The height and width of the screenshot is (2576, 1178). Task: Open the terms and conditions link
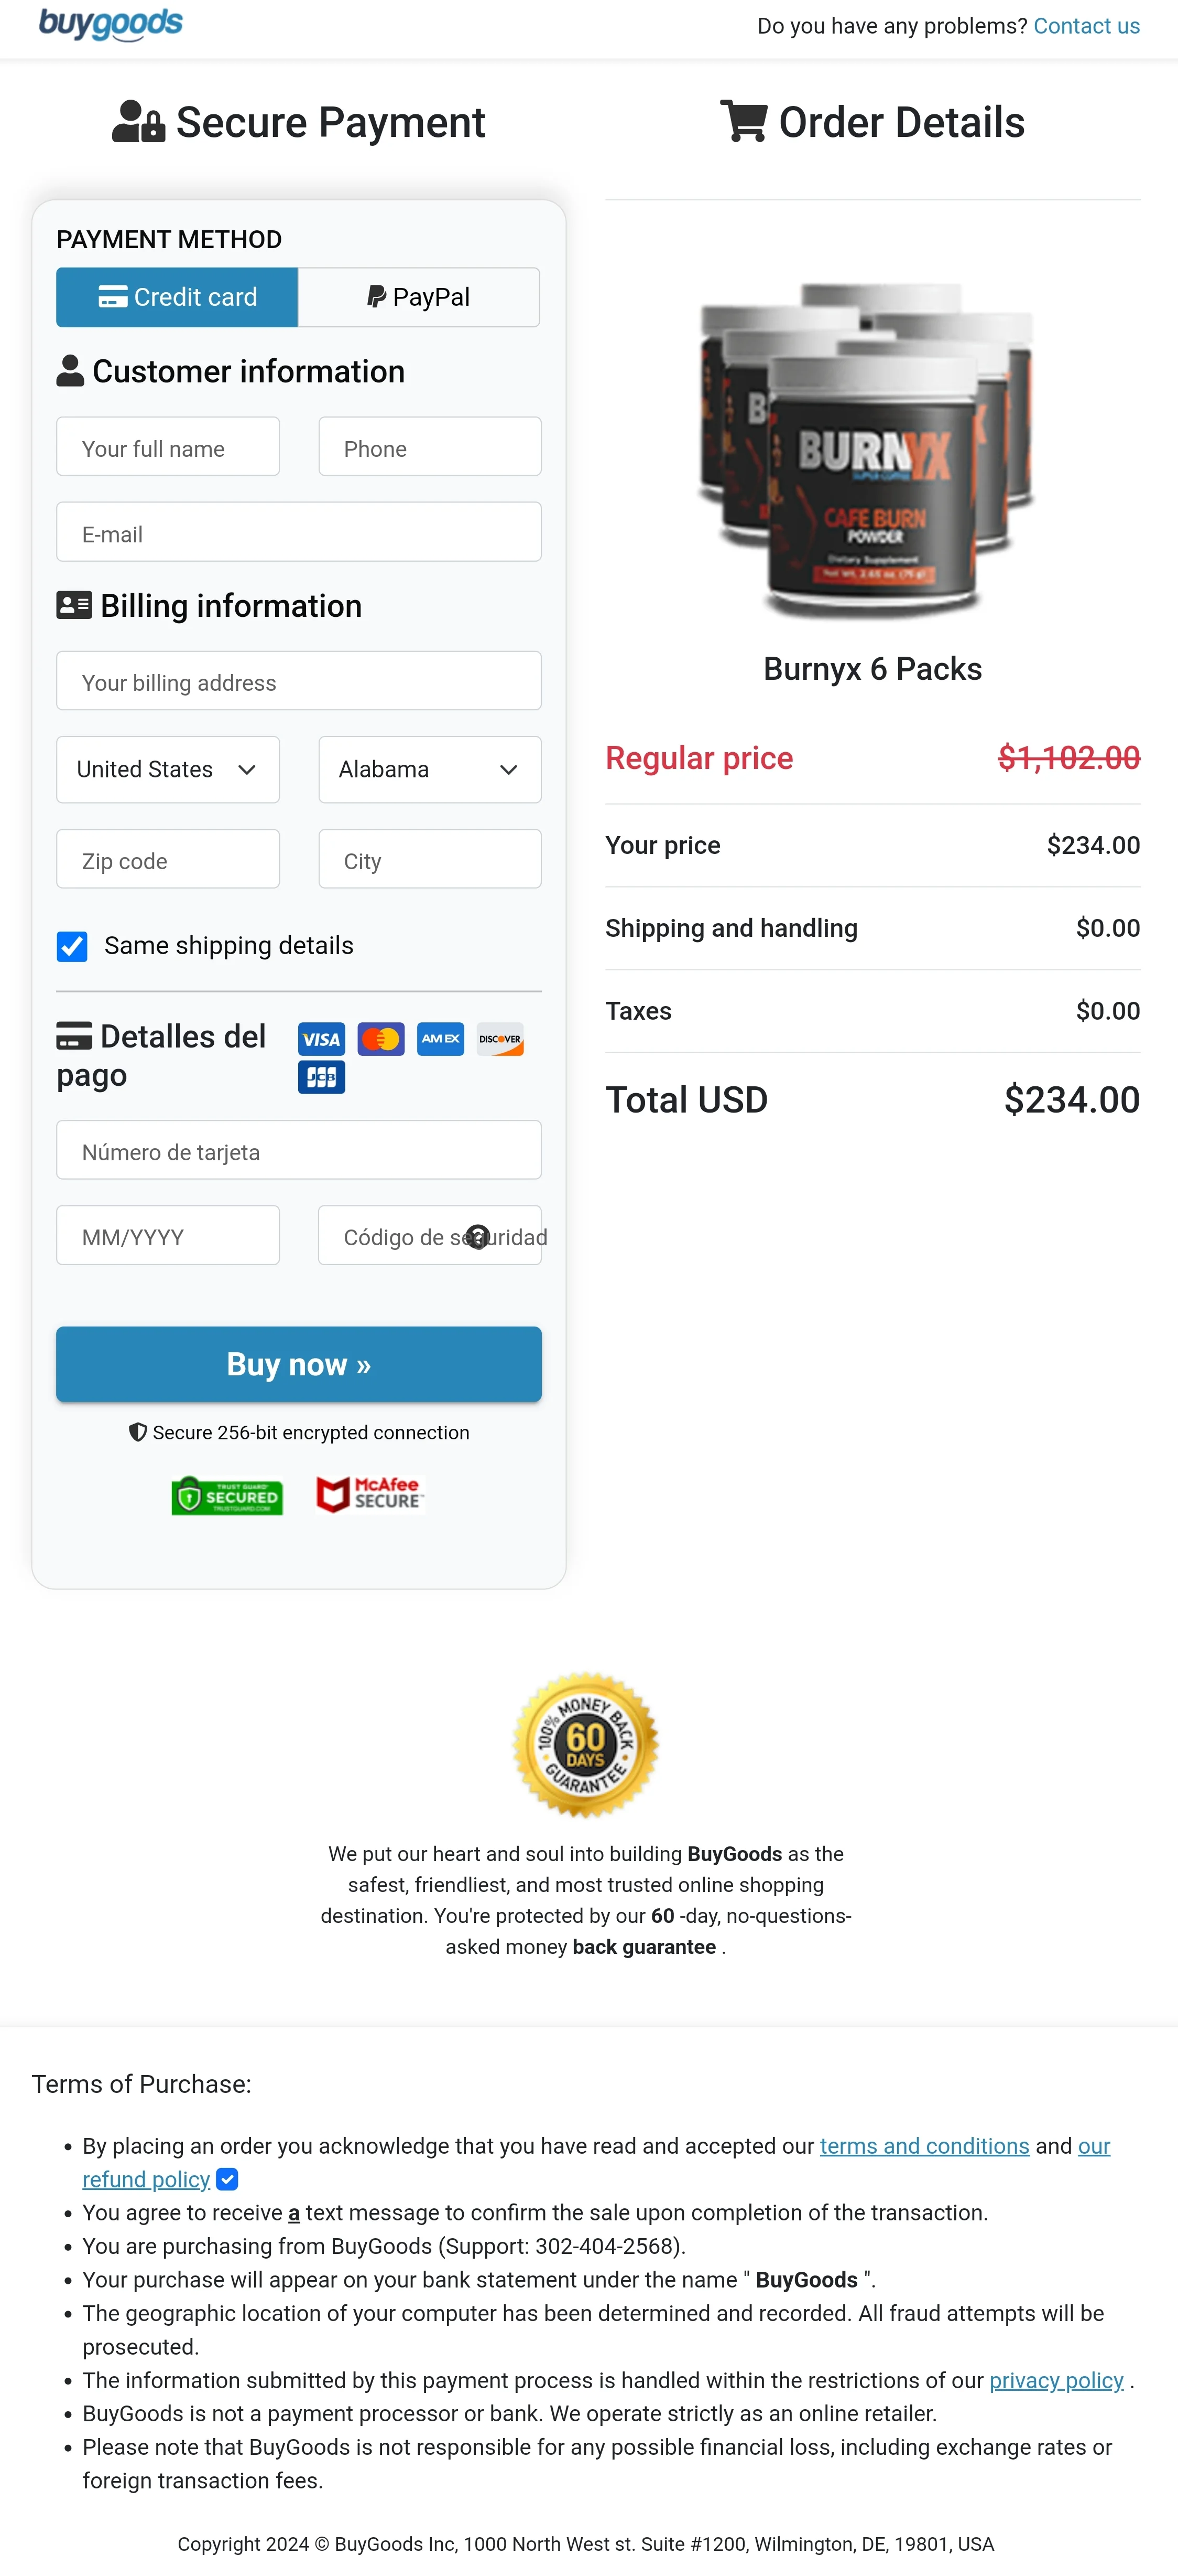pos(923,2146)
